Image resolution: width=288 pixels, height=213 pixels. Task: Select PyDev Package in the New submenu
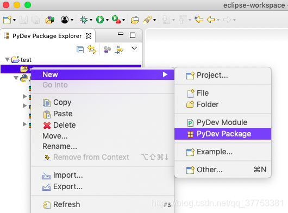pos(223,134)
